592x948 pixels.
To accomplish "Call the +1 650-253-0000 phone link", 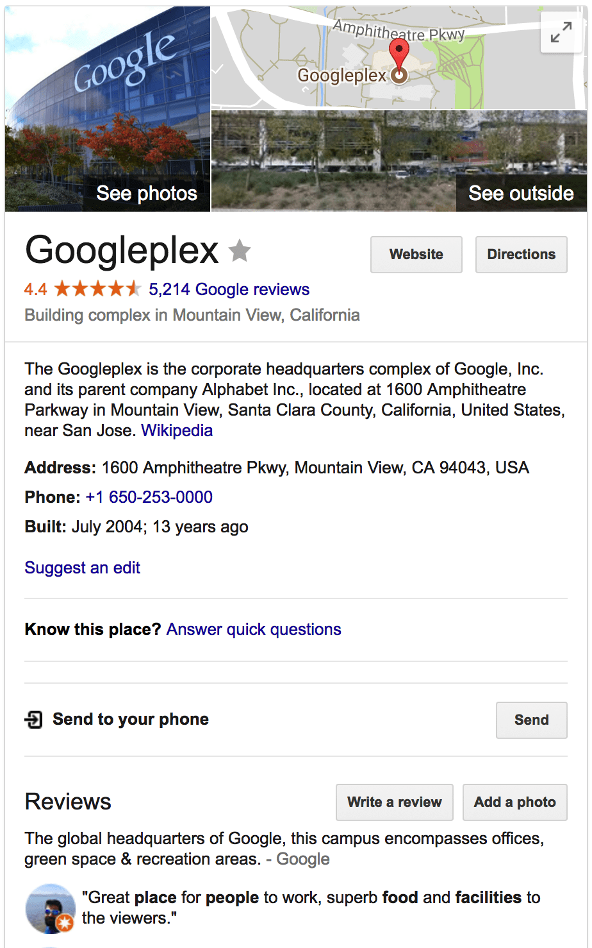I will [149, 497].
